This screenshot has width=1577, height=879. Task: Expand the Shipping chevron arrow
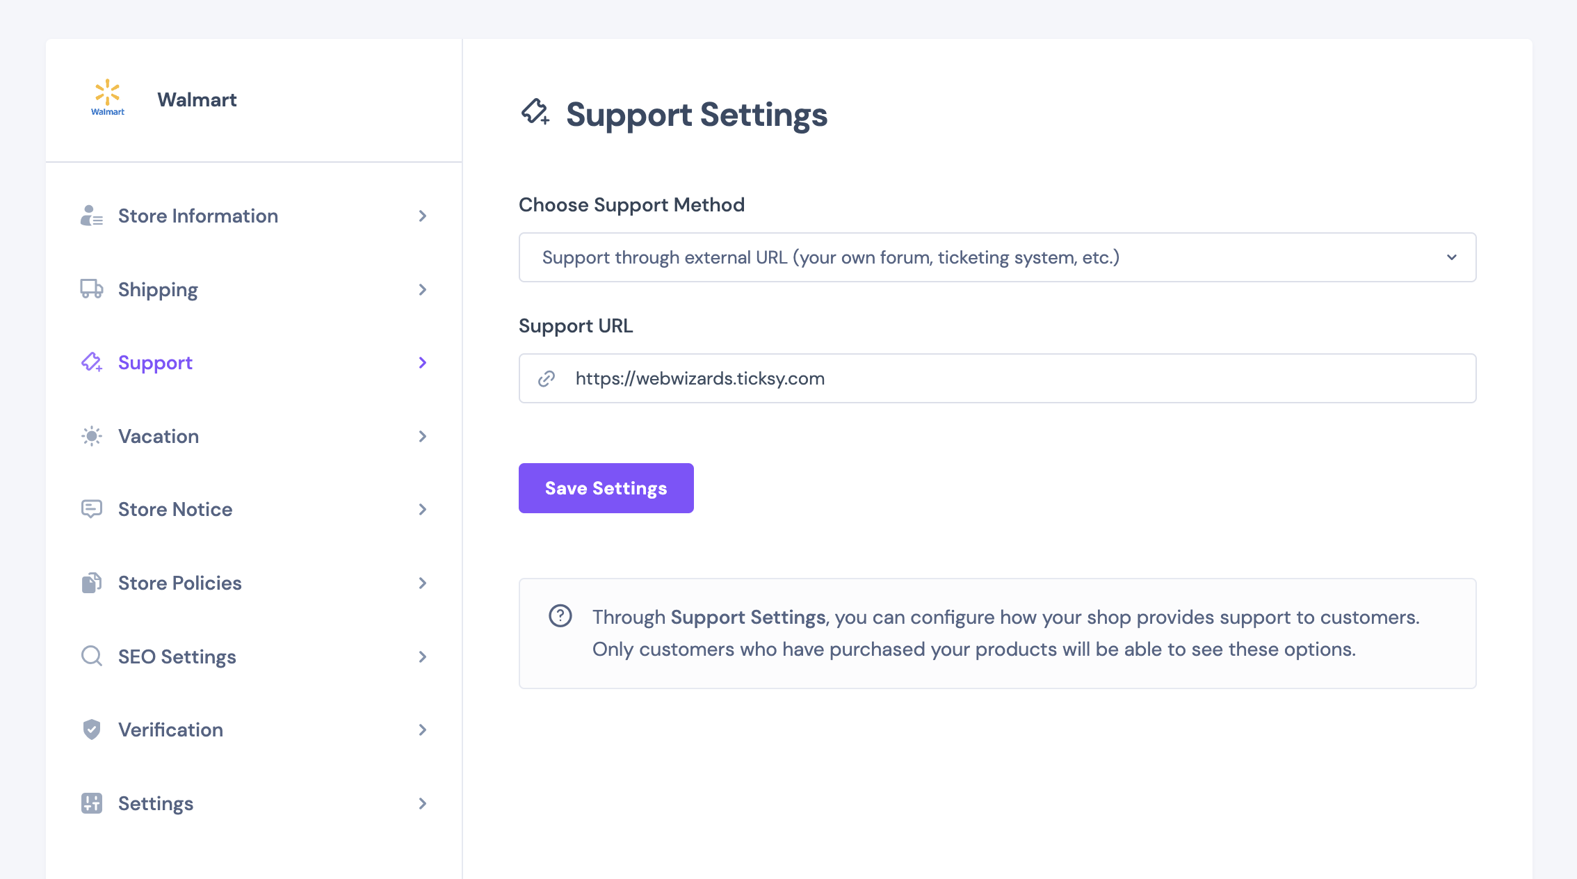coord(422,289)
